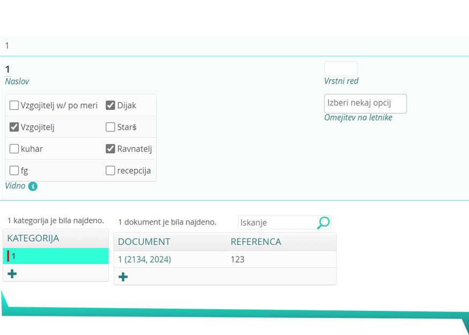Sort by the DOCUMENT column header

pos(144,242)
